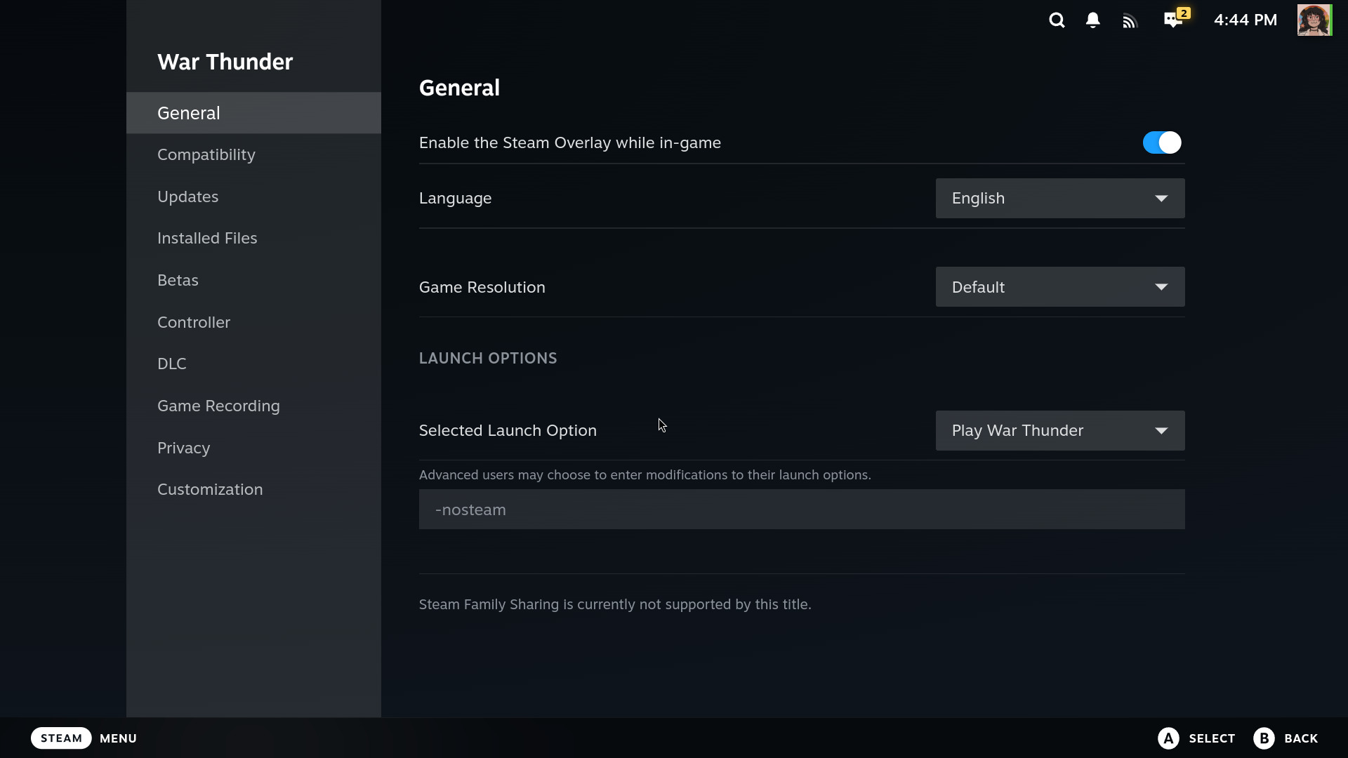
Task: Open the Game Resolution dropdown
Action: [x=1059, y=287]
